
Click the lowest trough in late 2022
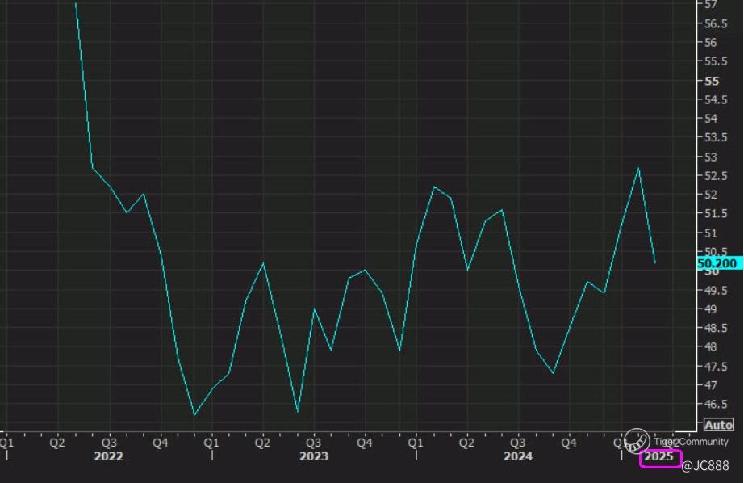coord(194,415)
